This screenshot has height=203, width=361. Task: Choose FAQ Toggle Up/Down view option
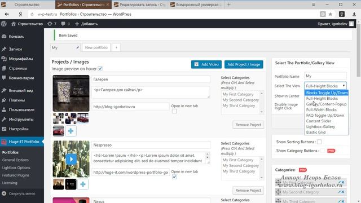(327, 115)
